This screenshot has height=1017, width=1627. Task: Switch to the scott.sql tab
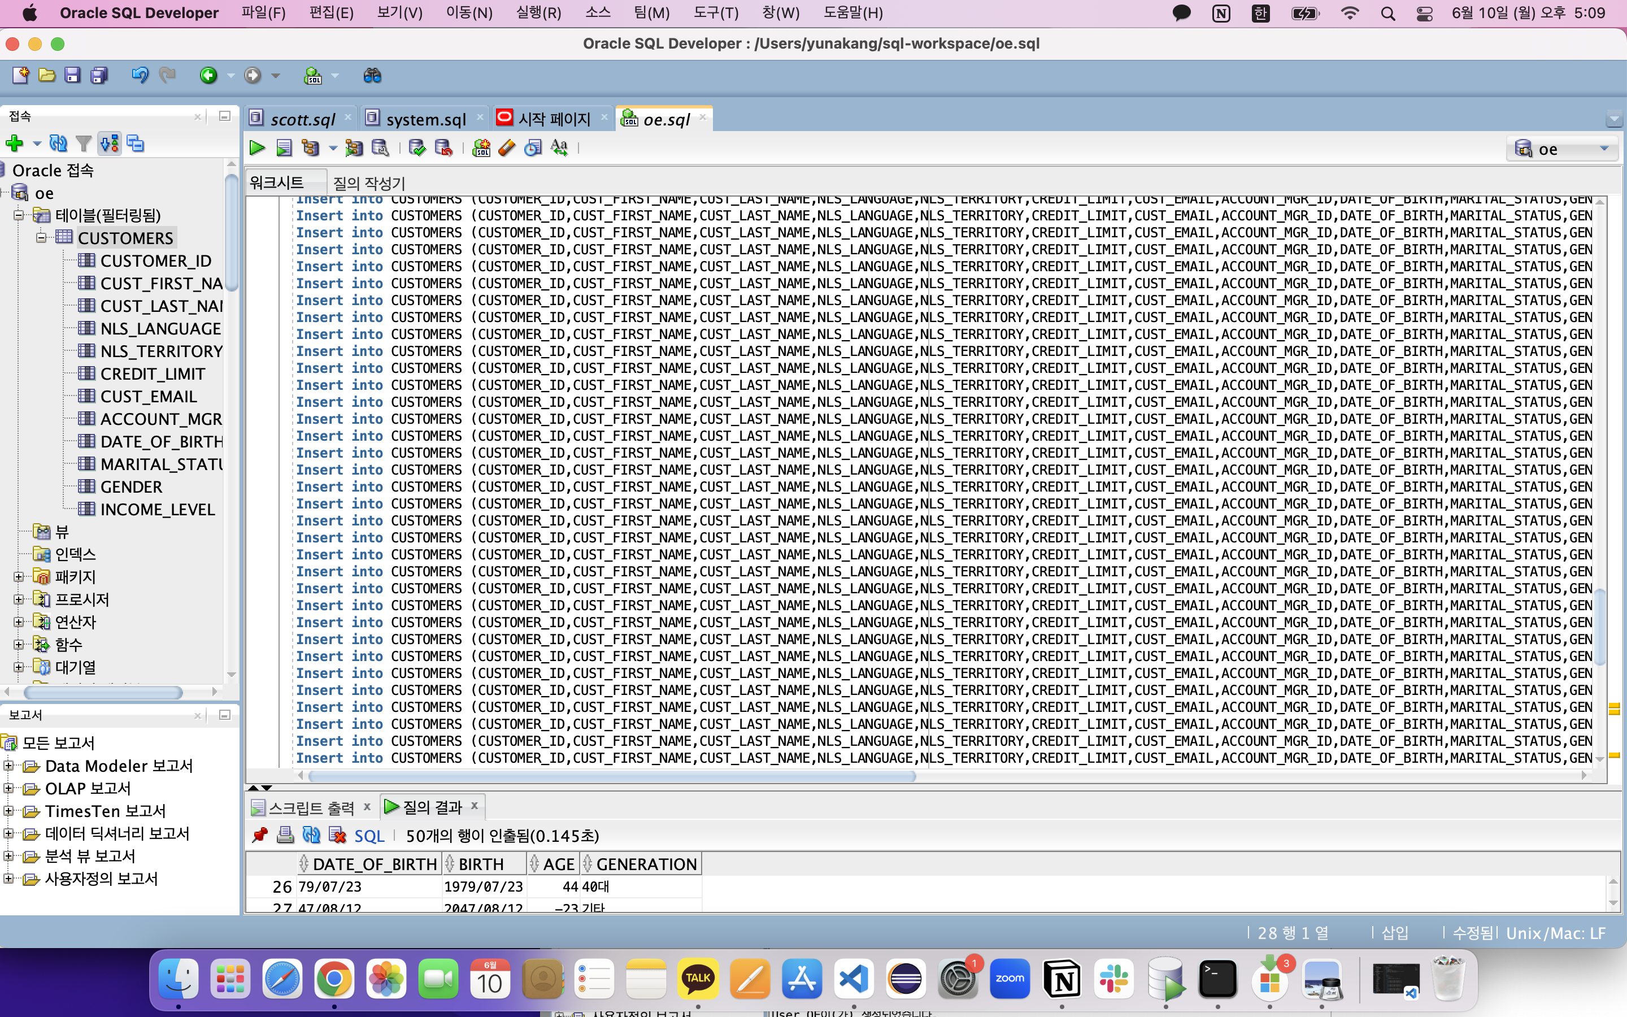pyautogui.click(x=303, y=119)
